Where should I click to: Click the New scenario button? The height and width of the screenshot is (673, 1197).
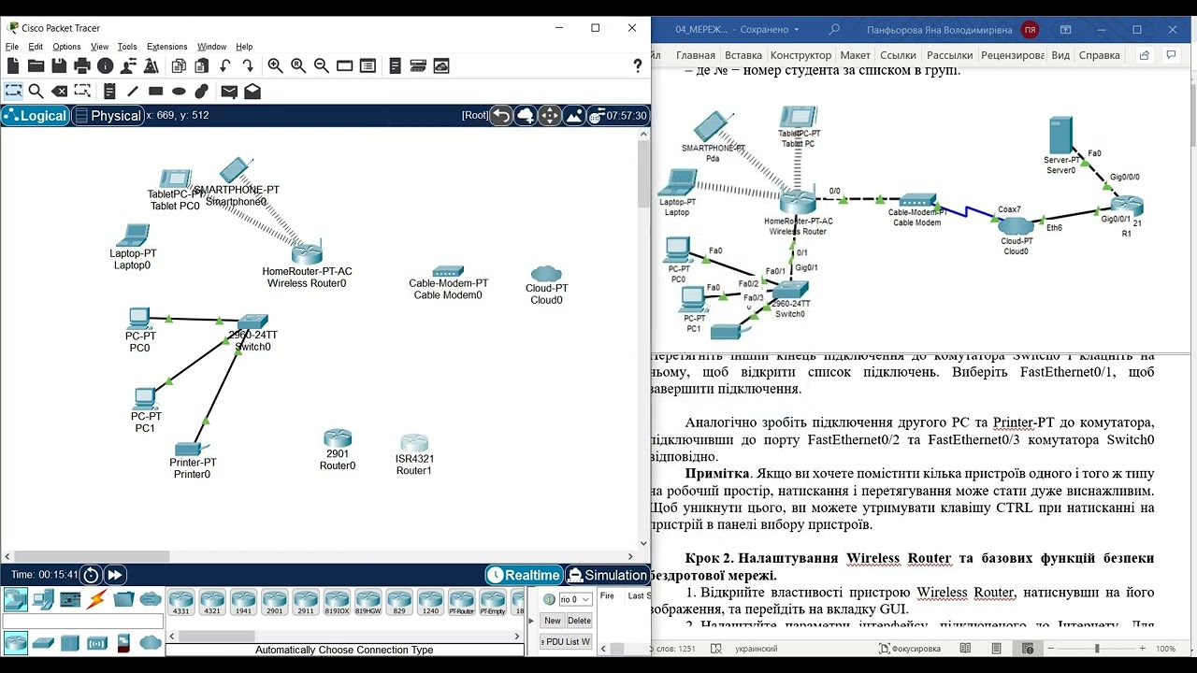pyautogui.click(x=553, y=621)
